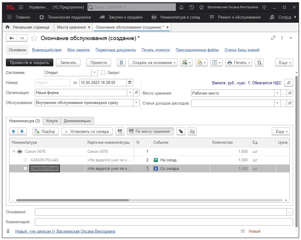Move row up with blue up arrow
The height and width of the screenshot is (240, 301).
click(14, 132)
